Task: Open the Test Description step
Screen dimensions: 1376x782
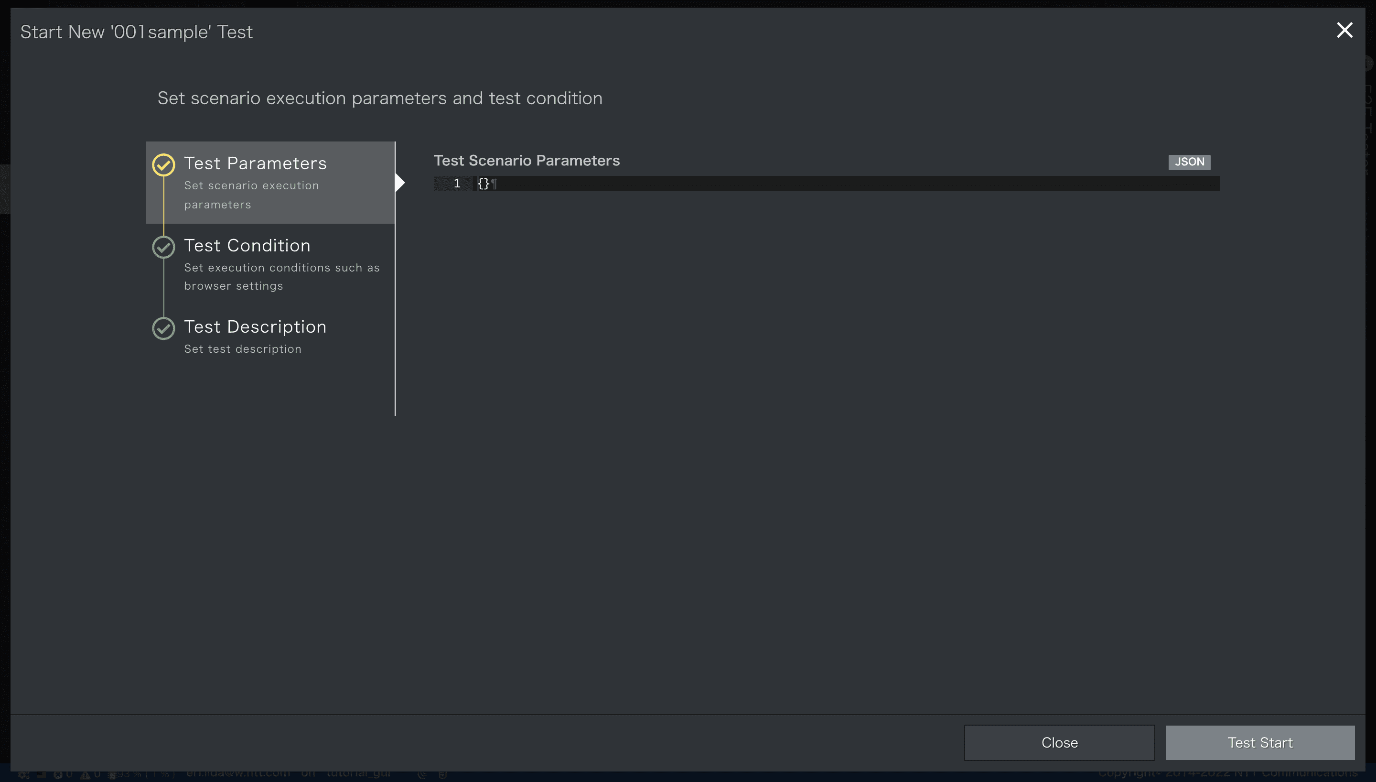Action: point(270,337)
